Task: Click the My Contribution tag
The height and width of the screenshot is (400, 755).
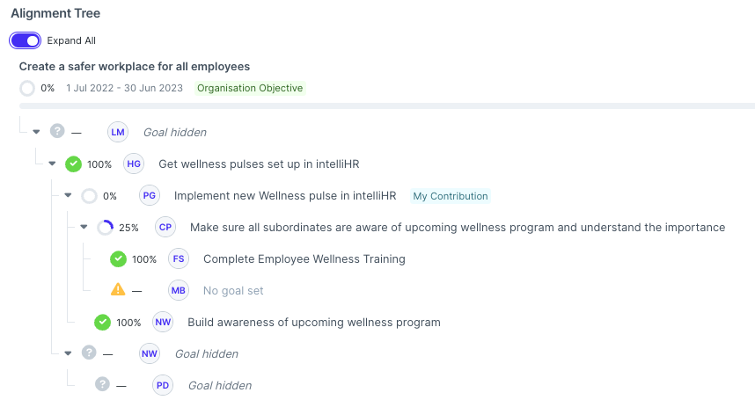Action: pyautogui.click(x=451, y=196)
